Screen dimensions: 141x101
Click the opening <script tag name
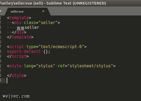pos(17,47)
